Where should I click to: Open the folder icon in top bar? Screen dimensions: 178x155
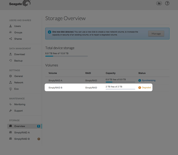pyautogui.click(x=159, y=3)
